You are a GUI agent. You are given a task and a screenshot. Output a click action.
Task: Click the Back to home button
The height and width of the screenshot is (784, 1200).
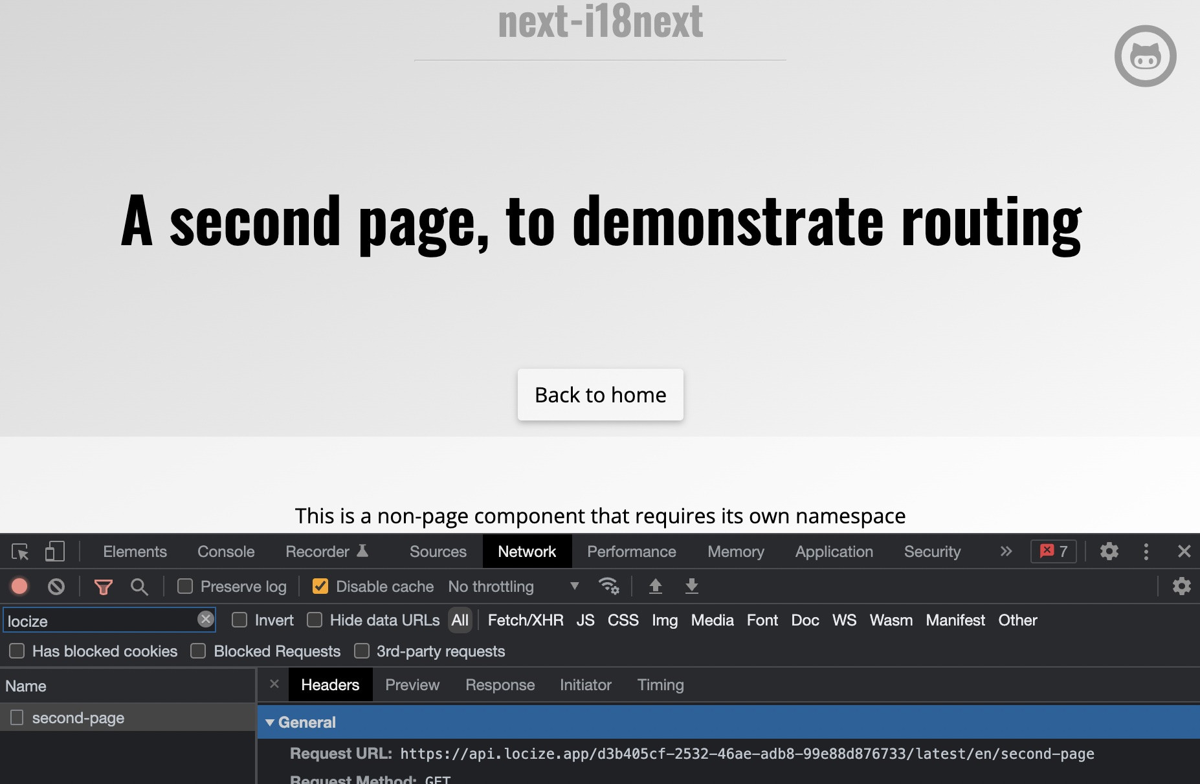coord(600,395)
